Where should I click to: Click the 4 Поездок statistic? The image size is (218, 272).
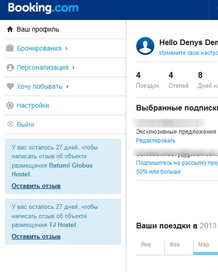coord(148,80)
